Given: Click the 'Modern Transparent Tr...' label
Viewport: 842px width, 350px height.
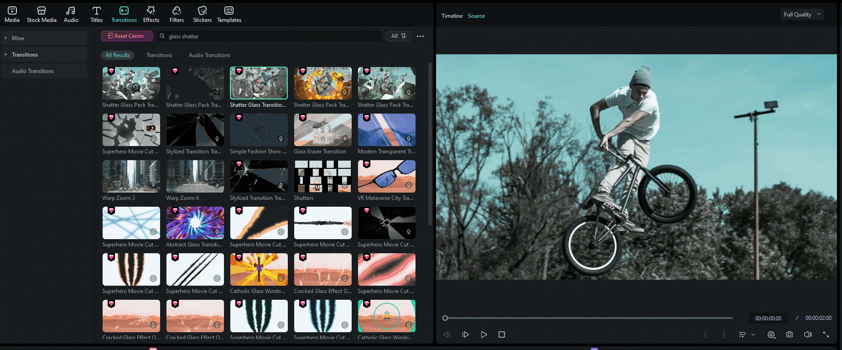Looking at the screenshot, I should click(386, 151).
